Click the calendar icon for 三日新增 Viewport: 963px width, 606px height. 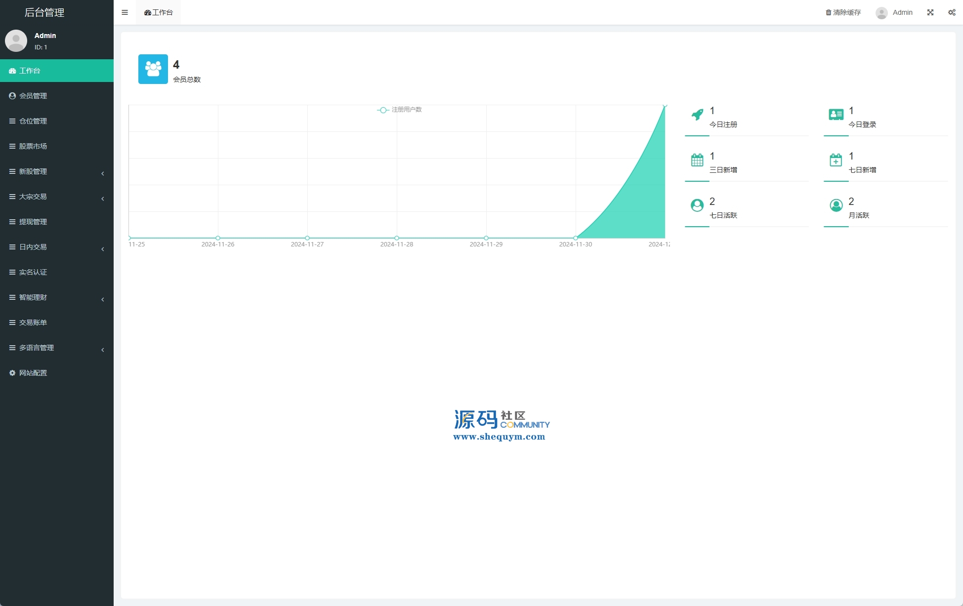pos(697,160)
